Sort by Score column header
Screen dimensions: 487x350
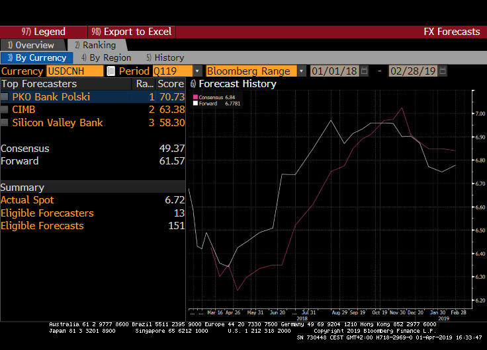[x=170, y=84]
